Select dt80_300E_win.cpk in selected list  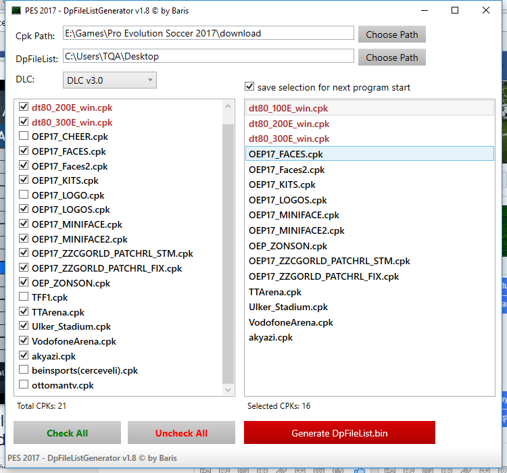pos(370,139)
